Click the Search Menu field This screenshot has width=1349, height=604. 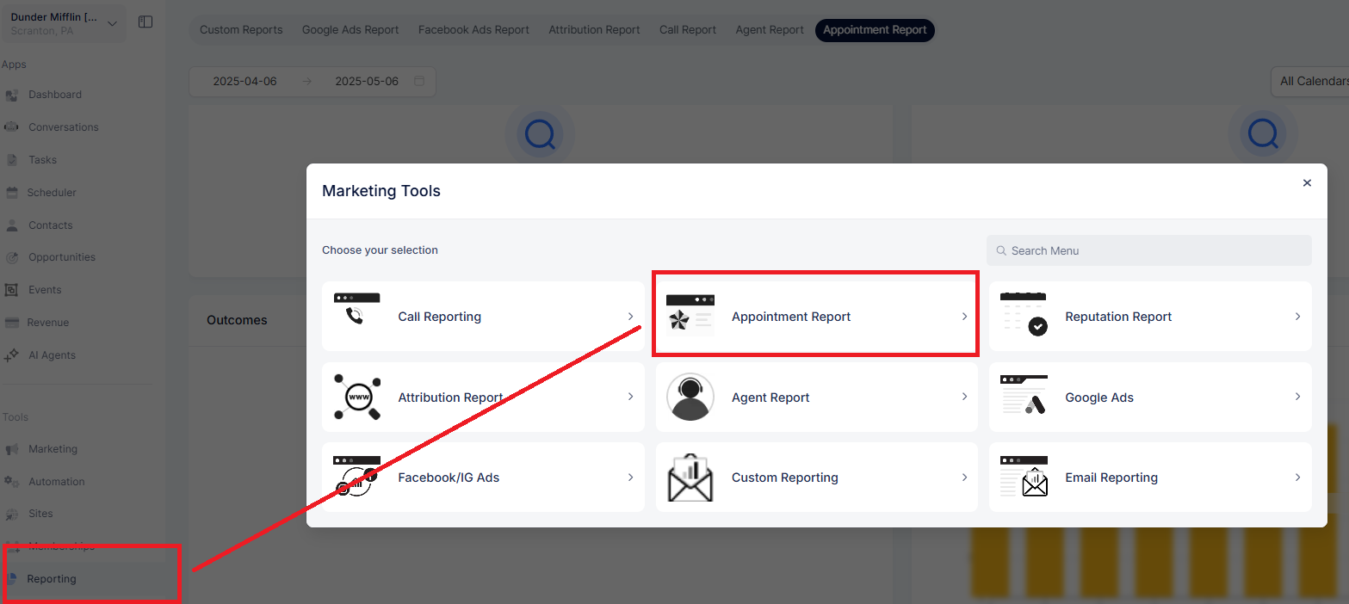pyautogui.click(x=1149, y=250)
